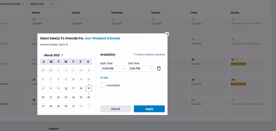Select March 26 in the date picker
276x131 pixels.
click(x=88, y=97)
